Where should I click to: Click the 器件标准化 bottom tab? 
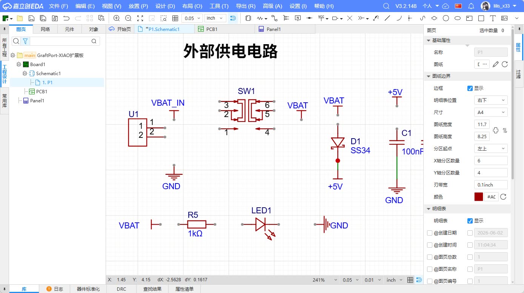point(88,289)
